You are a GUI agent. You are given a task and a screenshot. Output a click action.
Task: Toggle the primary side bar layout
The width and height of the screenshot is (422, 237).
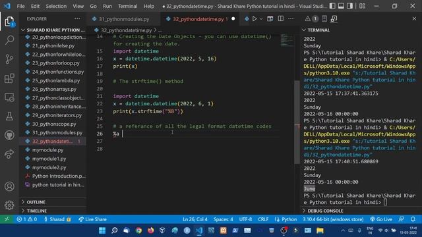pos(332,6)
